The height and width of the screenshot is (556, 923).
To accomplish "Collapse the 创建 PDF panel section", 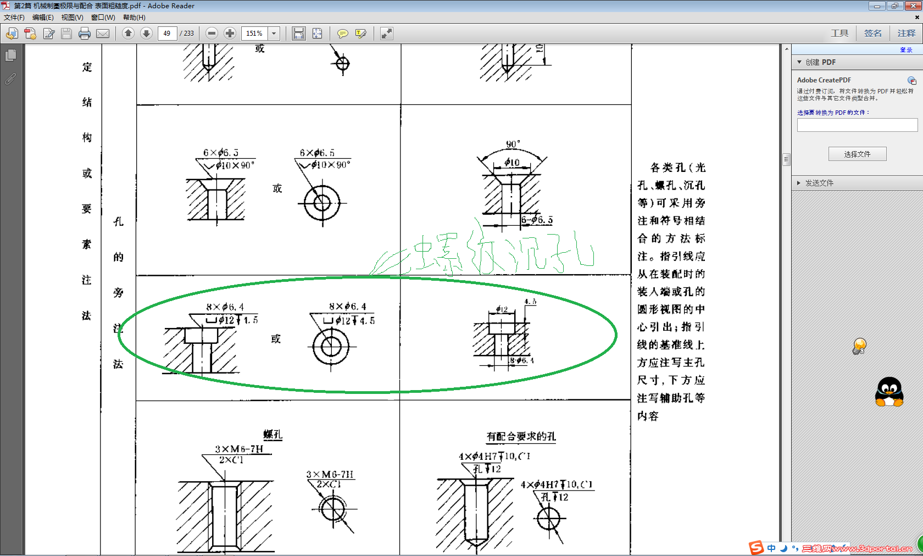I will (x=798, y=62).
